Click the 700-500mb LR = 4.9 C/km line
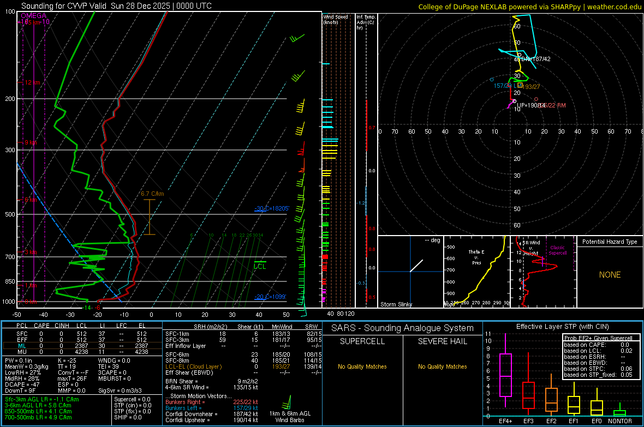 pyautogui.click(x=38, y=418)
